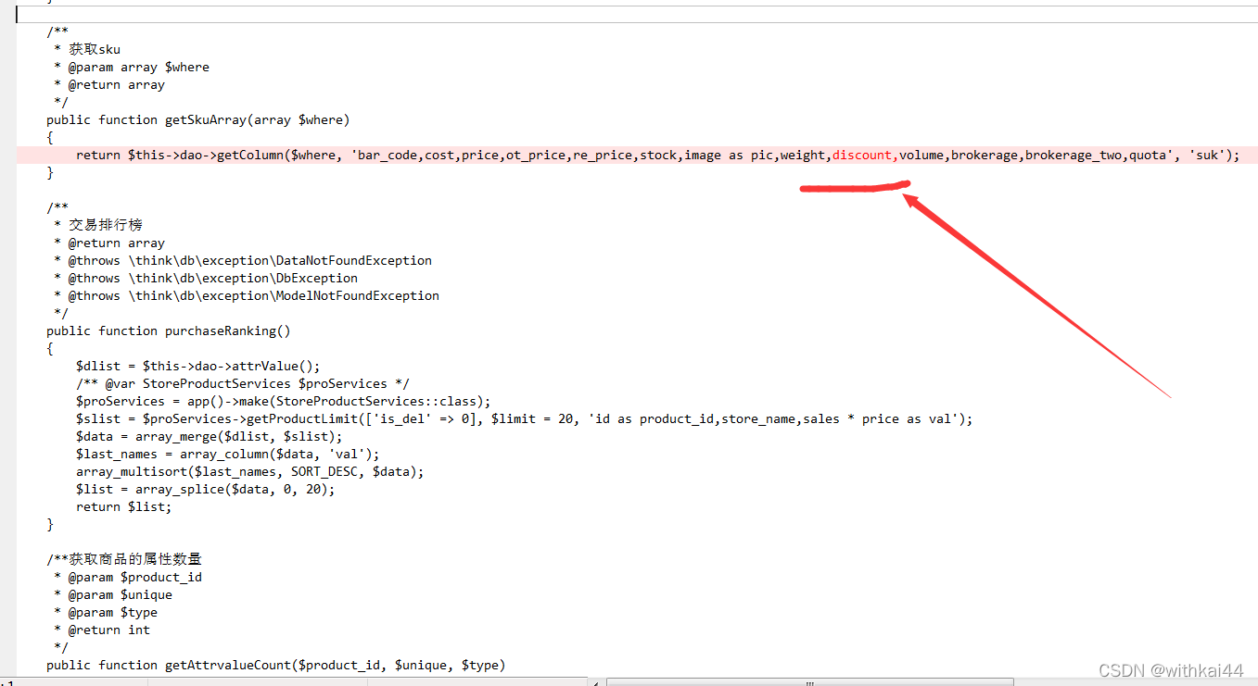Click 'image as pic' in the field list
The height and width of the screenshot is (686, 1258).
729,155
